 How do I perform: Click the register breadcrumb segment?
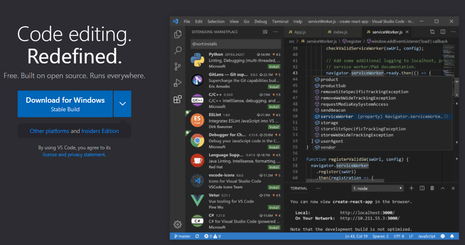tap(352, 41)
